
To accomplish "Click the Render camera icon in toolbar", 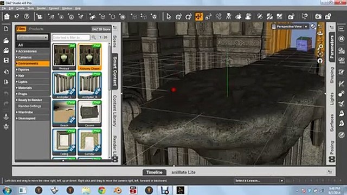I will pos(318,16).
